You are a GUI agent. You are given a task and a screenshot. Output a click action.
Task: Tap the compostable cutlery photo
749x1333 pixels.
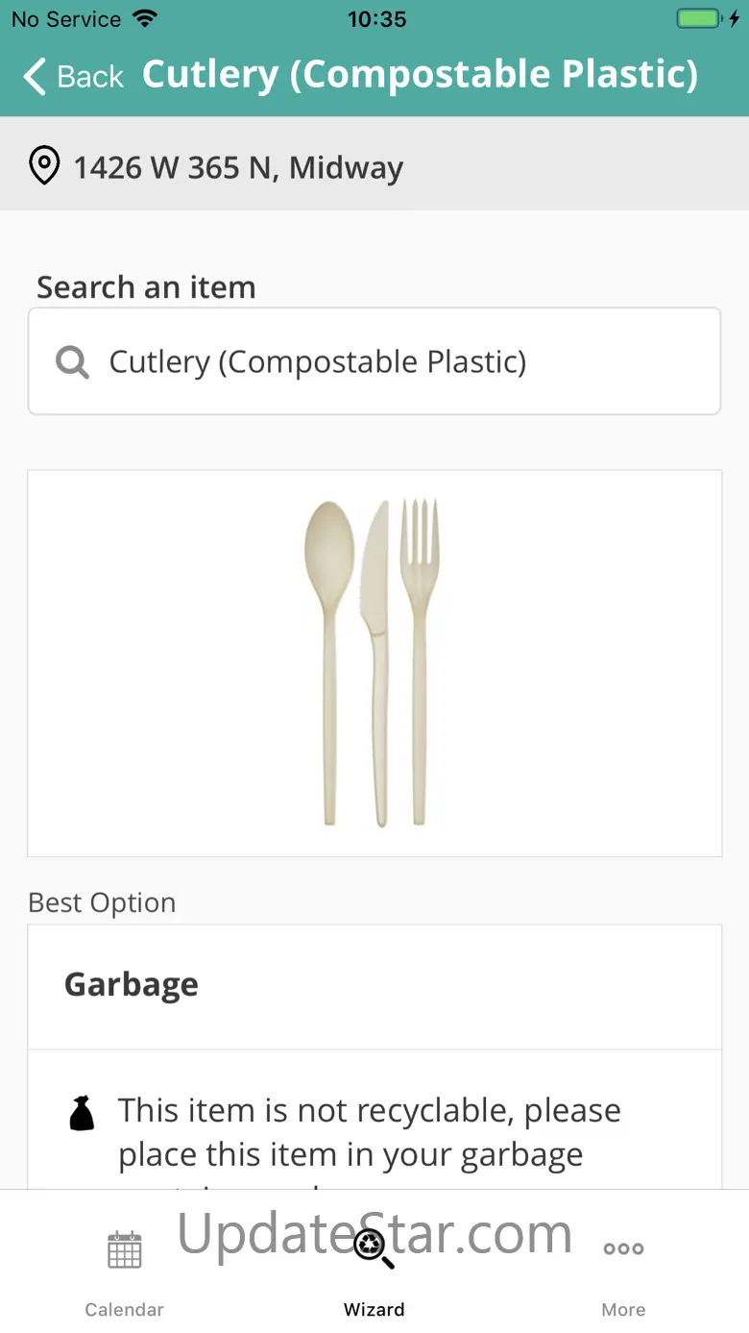click(x=373, y=662)
